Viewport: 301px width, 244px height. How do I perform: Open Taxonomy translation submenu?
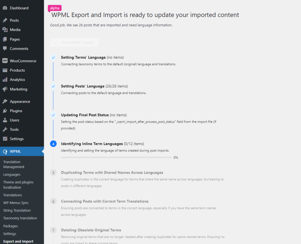click(20, 218)
